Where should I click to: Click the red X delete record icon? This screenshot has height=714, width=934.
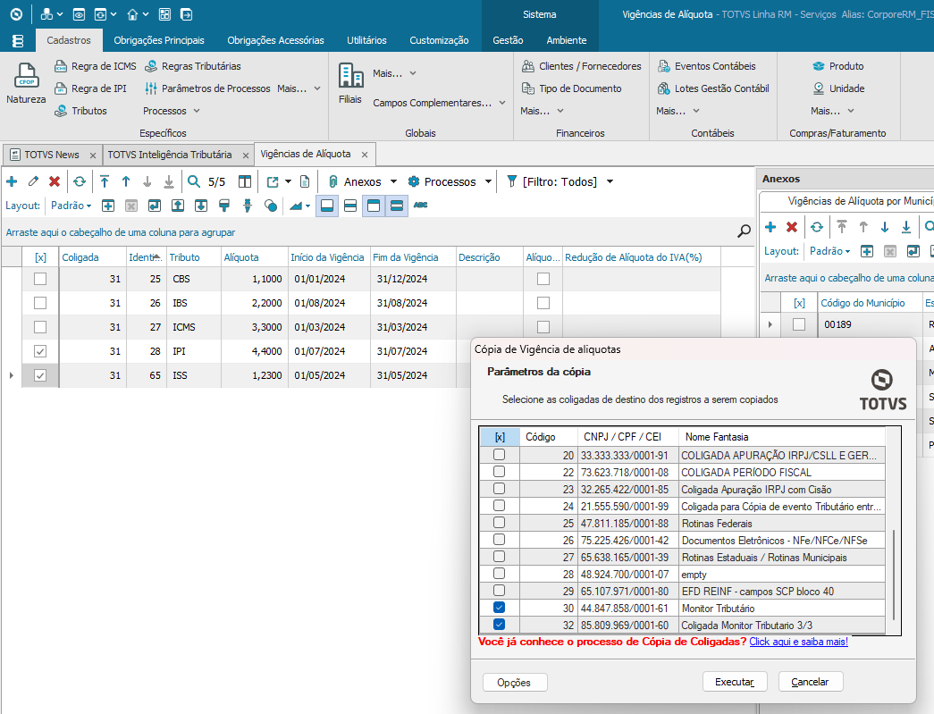pyautogui.click(x=55, y=181)
